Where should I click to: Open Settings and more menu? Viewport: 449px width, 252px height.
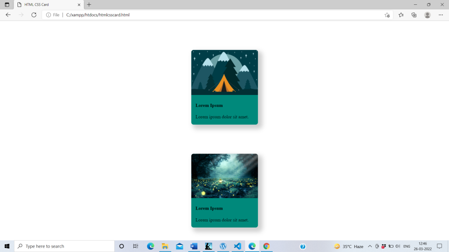[x=441, y=15]
